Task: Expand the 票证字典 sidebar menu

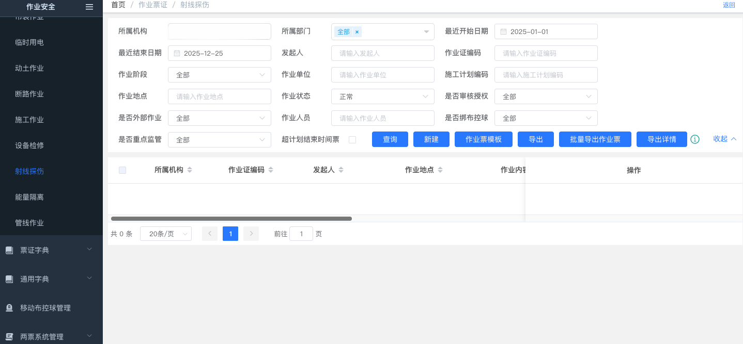Action: [x=51, y=250]
